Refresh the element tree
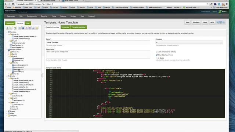Screen dimensions: 235x132 tap(15, 28)
